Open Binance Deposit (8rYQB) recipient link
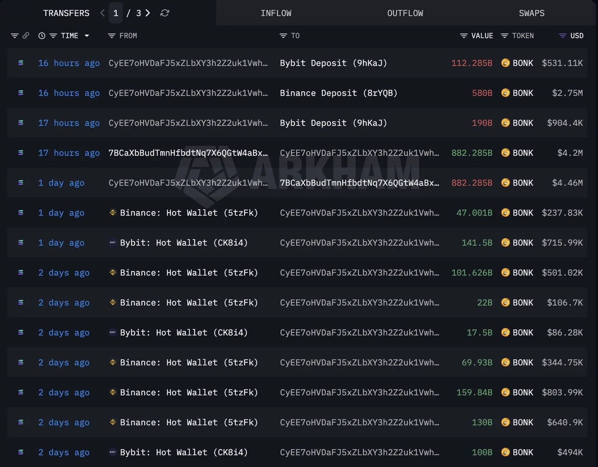Screen dimensions: 598x467 click(339, 93)
